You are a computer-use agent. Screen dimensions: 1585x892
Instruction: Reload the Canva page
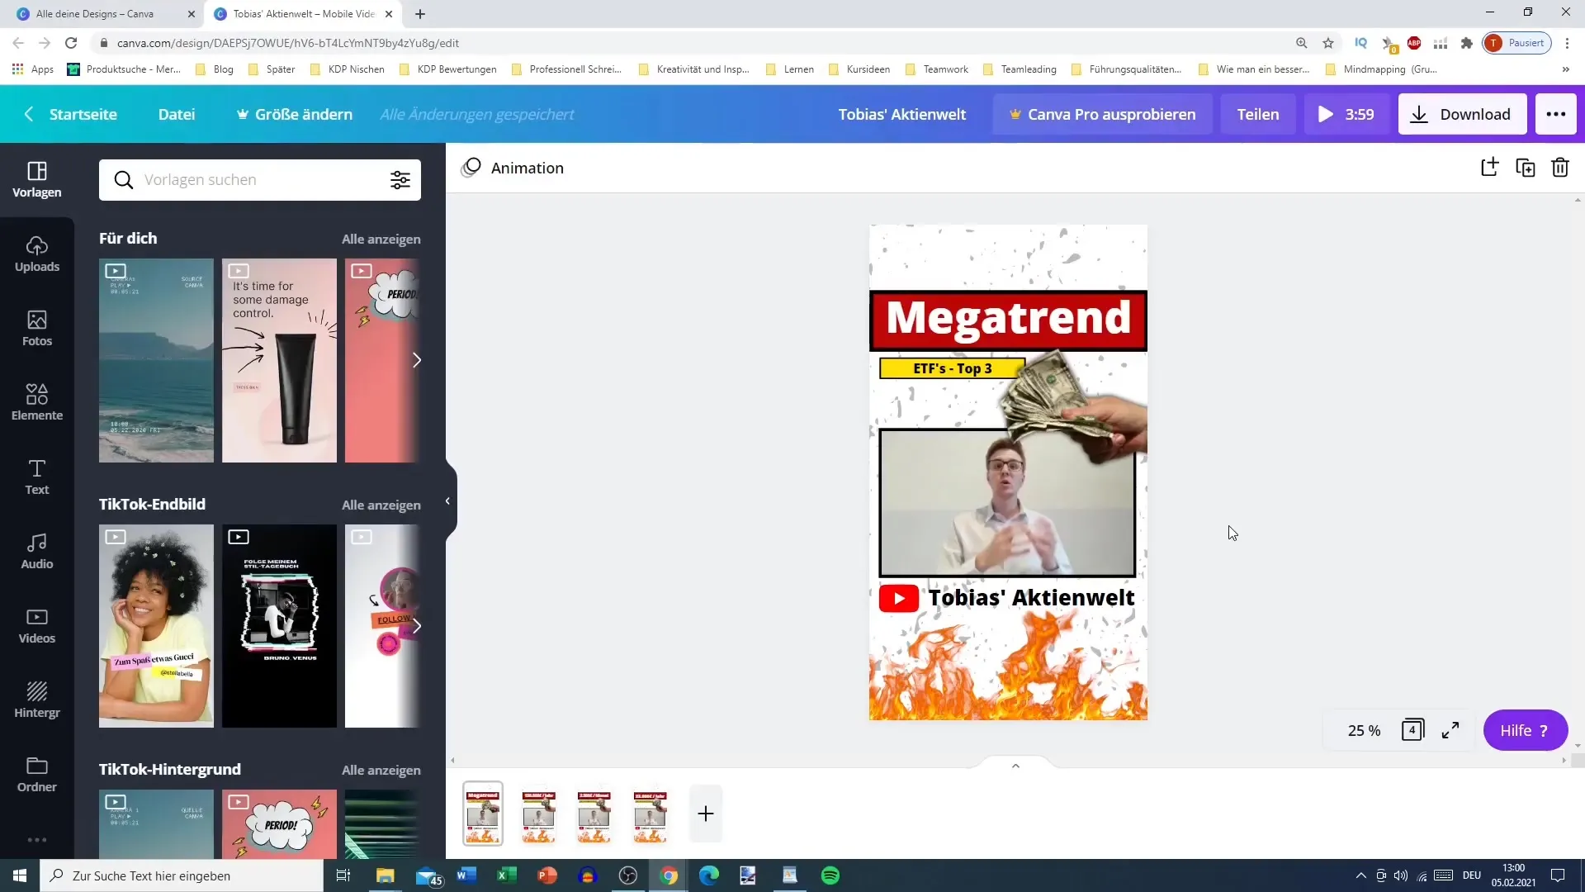[x=71, y=43]
